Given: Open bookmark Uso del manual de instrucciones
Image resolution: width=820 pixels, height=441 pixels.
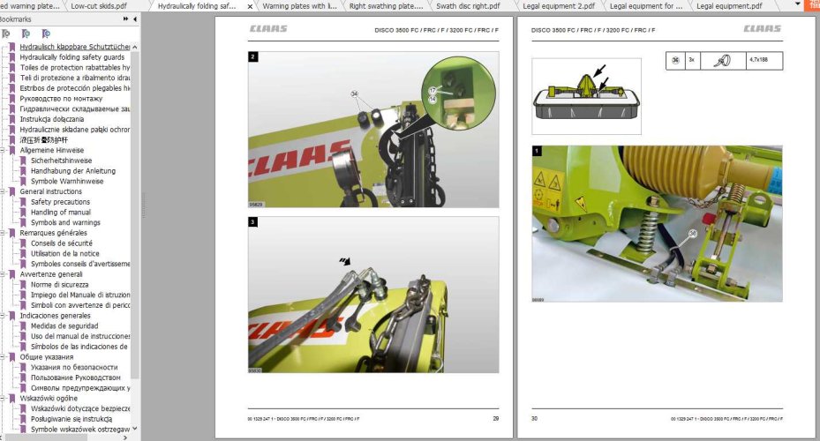Looking at the screenshot, I should pos(80,337).
